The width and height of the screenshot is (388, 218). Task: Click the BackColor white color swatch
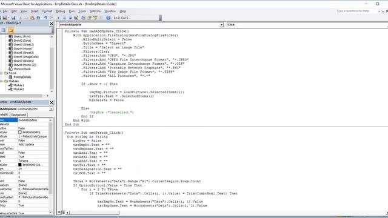(20, 132)
